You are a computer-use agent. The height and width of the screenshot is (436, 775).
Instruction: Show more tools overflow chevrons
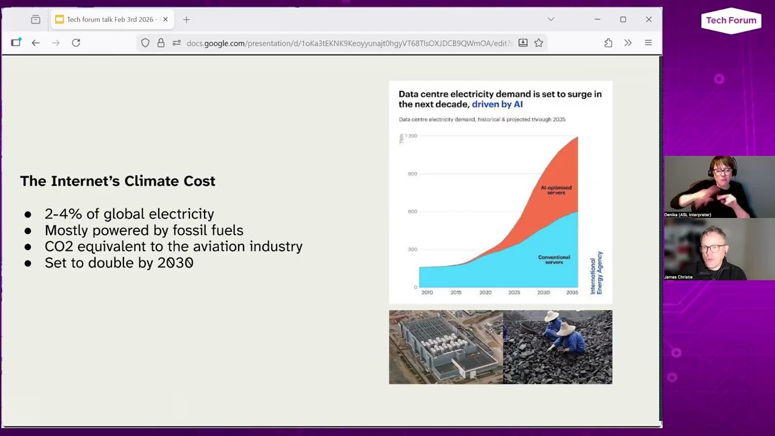628,43
